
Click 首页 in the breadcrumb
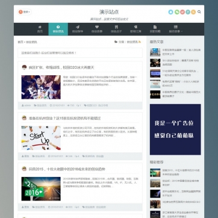tap(20, 42)
